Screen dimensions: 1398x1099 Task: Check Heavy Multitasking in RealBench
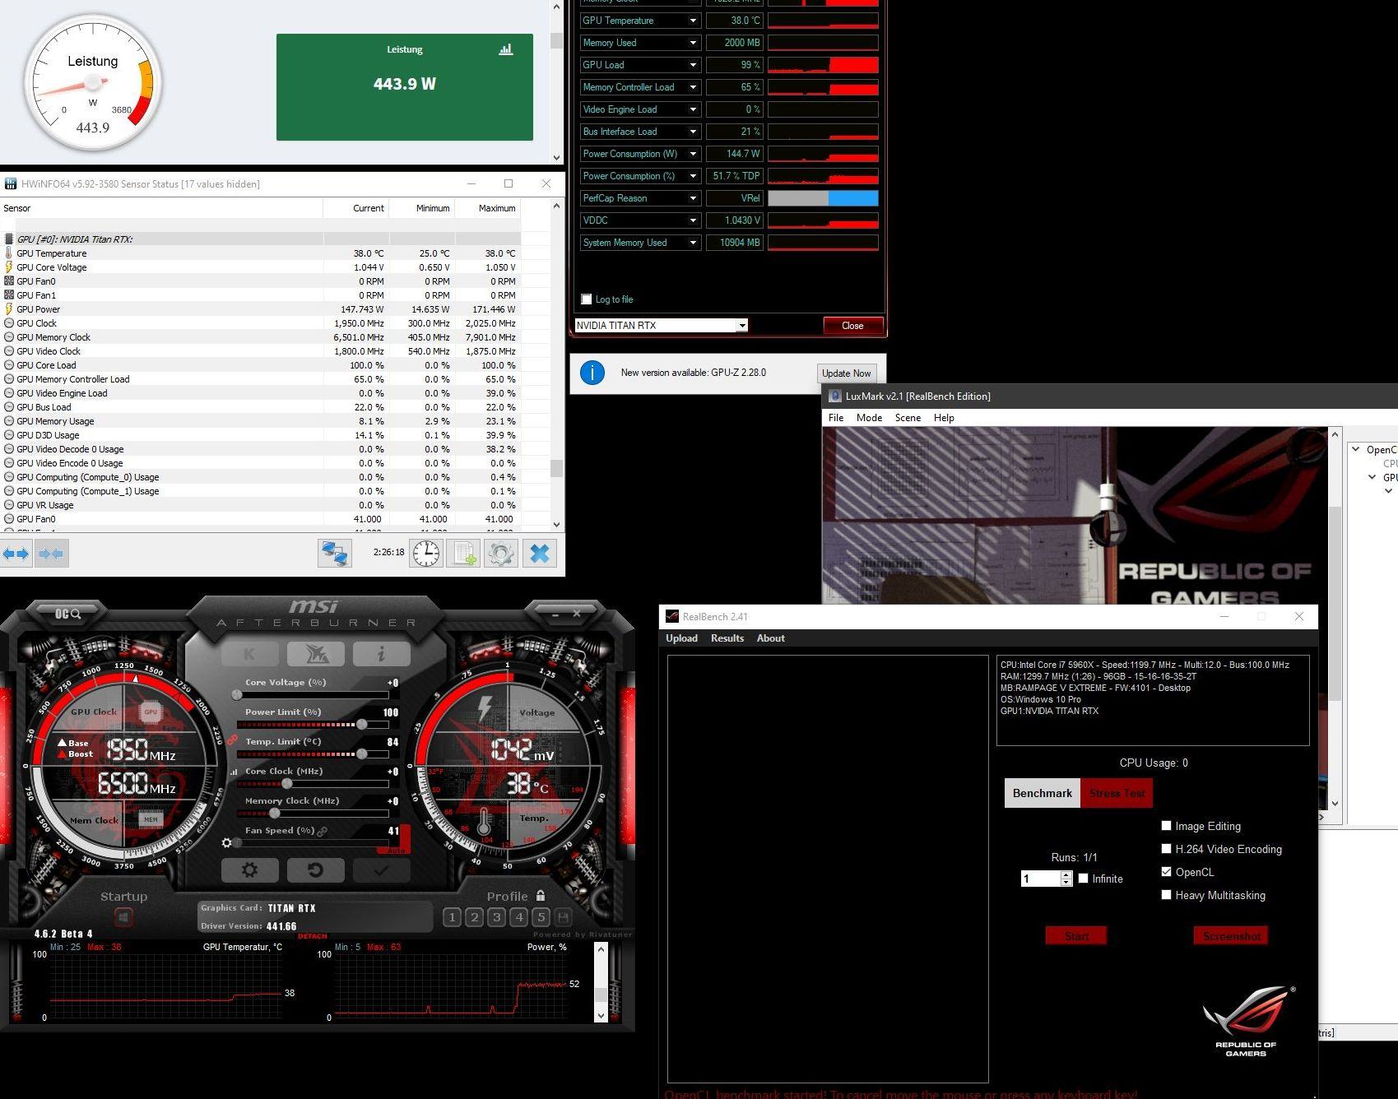[1166, 895]
